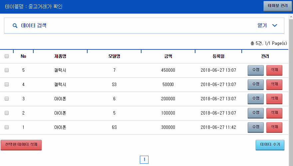Toggle the select-all checkbox in header
Viewport: 293px width, 166px height.
7,56
